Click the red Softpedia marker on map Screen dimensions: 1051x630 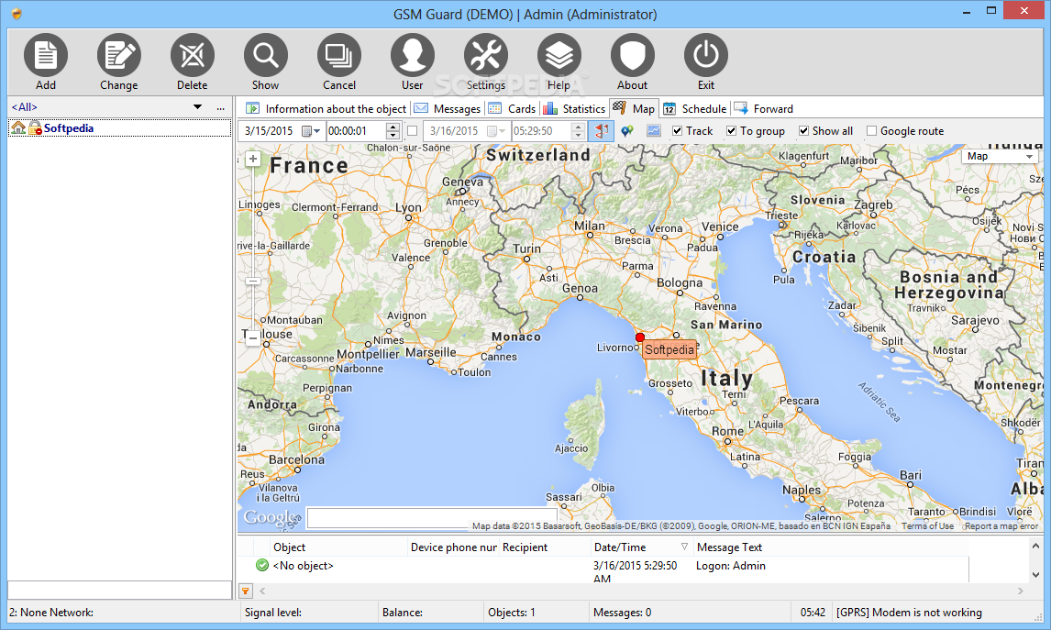coord(640,337)
